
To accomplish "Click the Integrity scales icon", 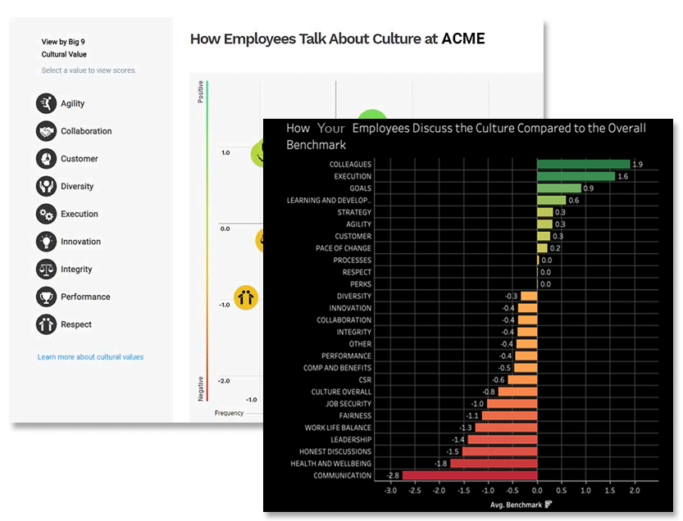I will (x=47, y=270).
